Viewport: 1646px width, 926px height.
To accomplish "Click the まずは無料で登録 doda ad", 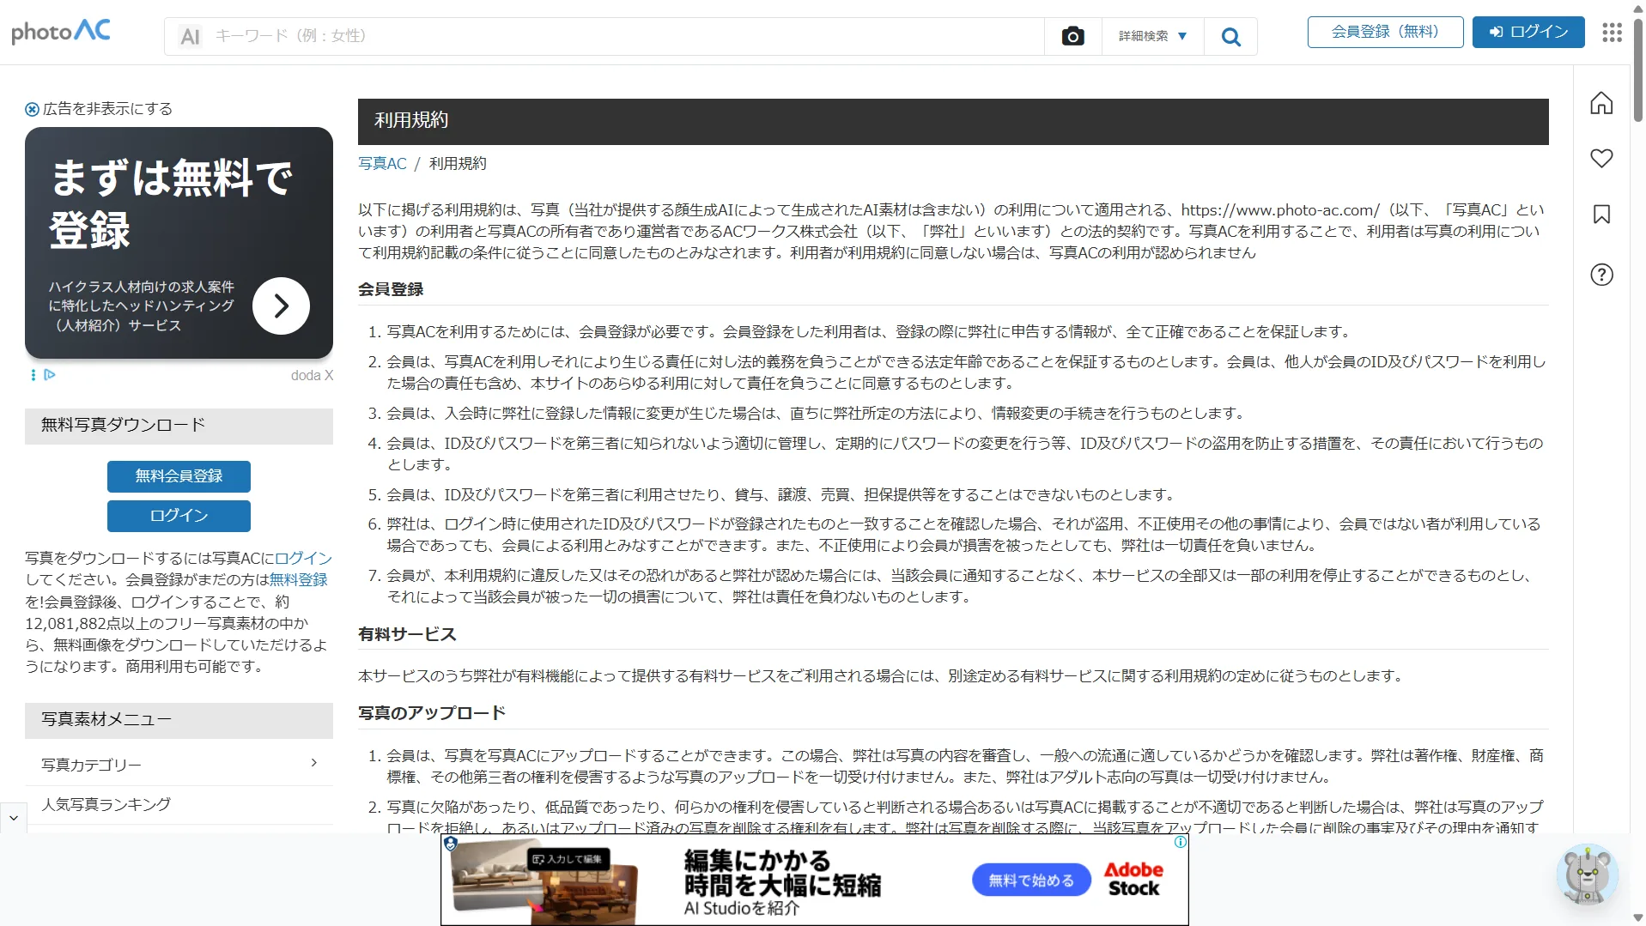I will coord(179,243).
